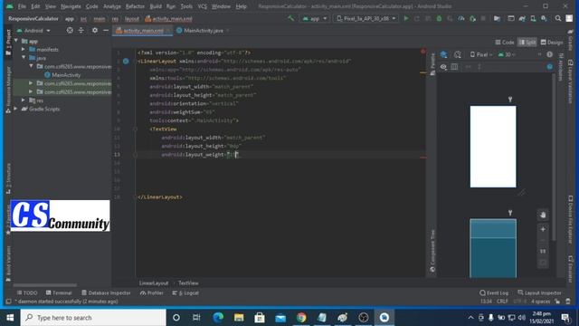The height and width of the screenshot is (326, 579).
Task: Click the Windows taskbar search box
Action: click(x=93, y=318)
